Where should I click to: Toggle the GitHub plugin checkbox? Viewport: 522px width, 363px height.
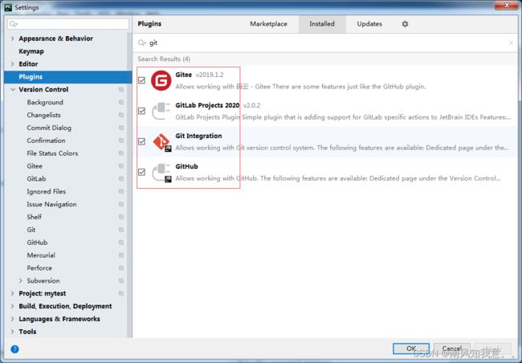(142, 172)
